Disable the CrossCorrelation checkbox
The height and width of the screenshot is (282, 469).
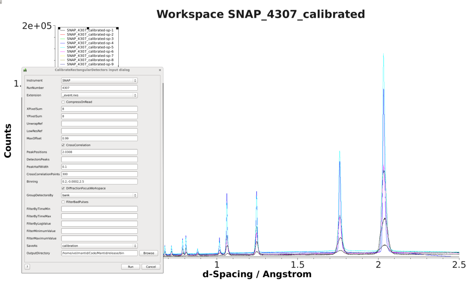point(63,145)
